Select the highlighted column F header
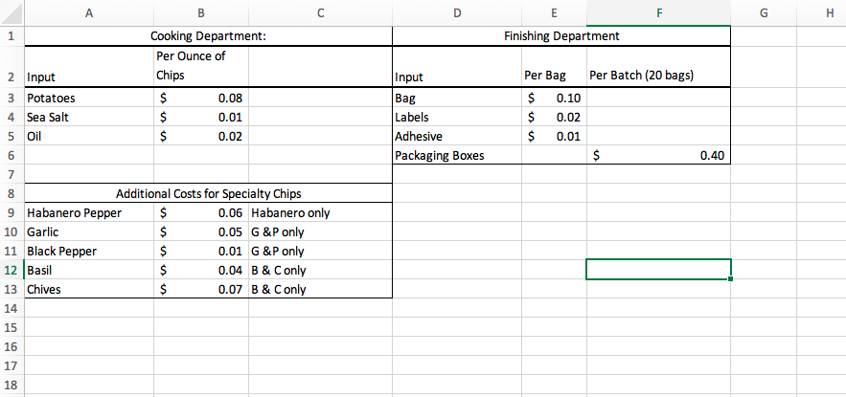The height and width of the screenshot is (397, 846). 659,13
